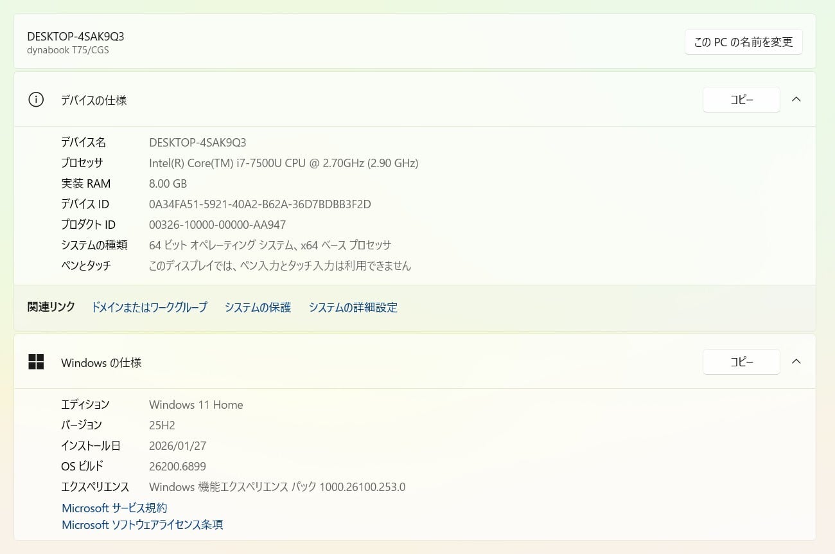Open Microsoft ソフトウェアライセンス条項 link
This screenshot has width=835, height=554.
pos(143,524)
